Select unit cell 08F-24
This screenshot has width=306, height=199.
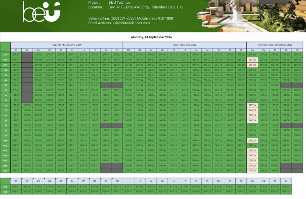252,146
